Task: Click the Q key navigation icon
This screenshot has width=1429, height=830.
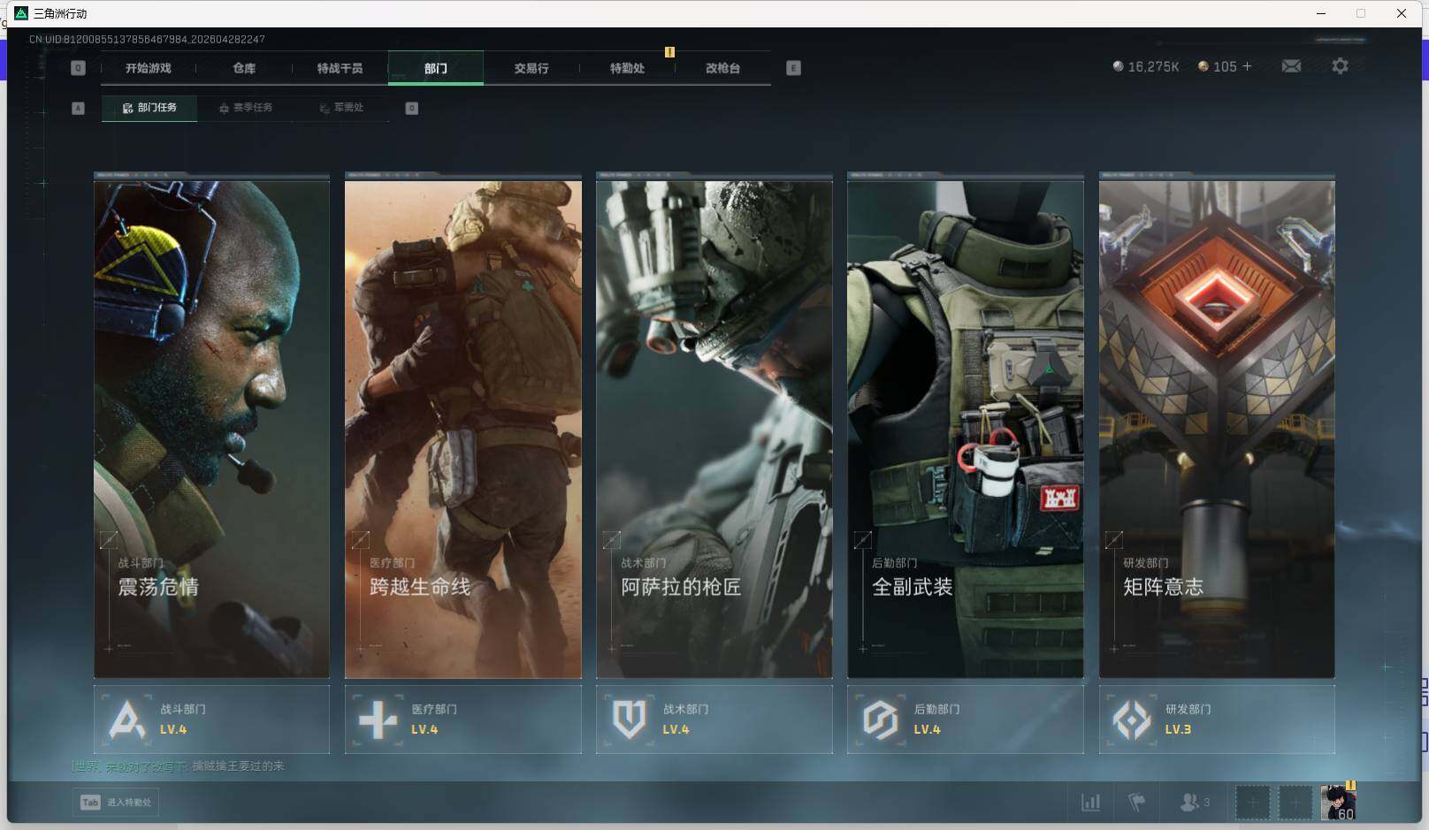Action: (x=78, y=68)
